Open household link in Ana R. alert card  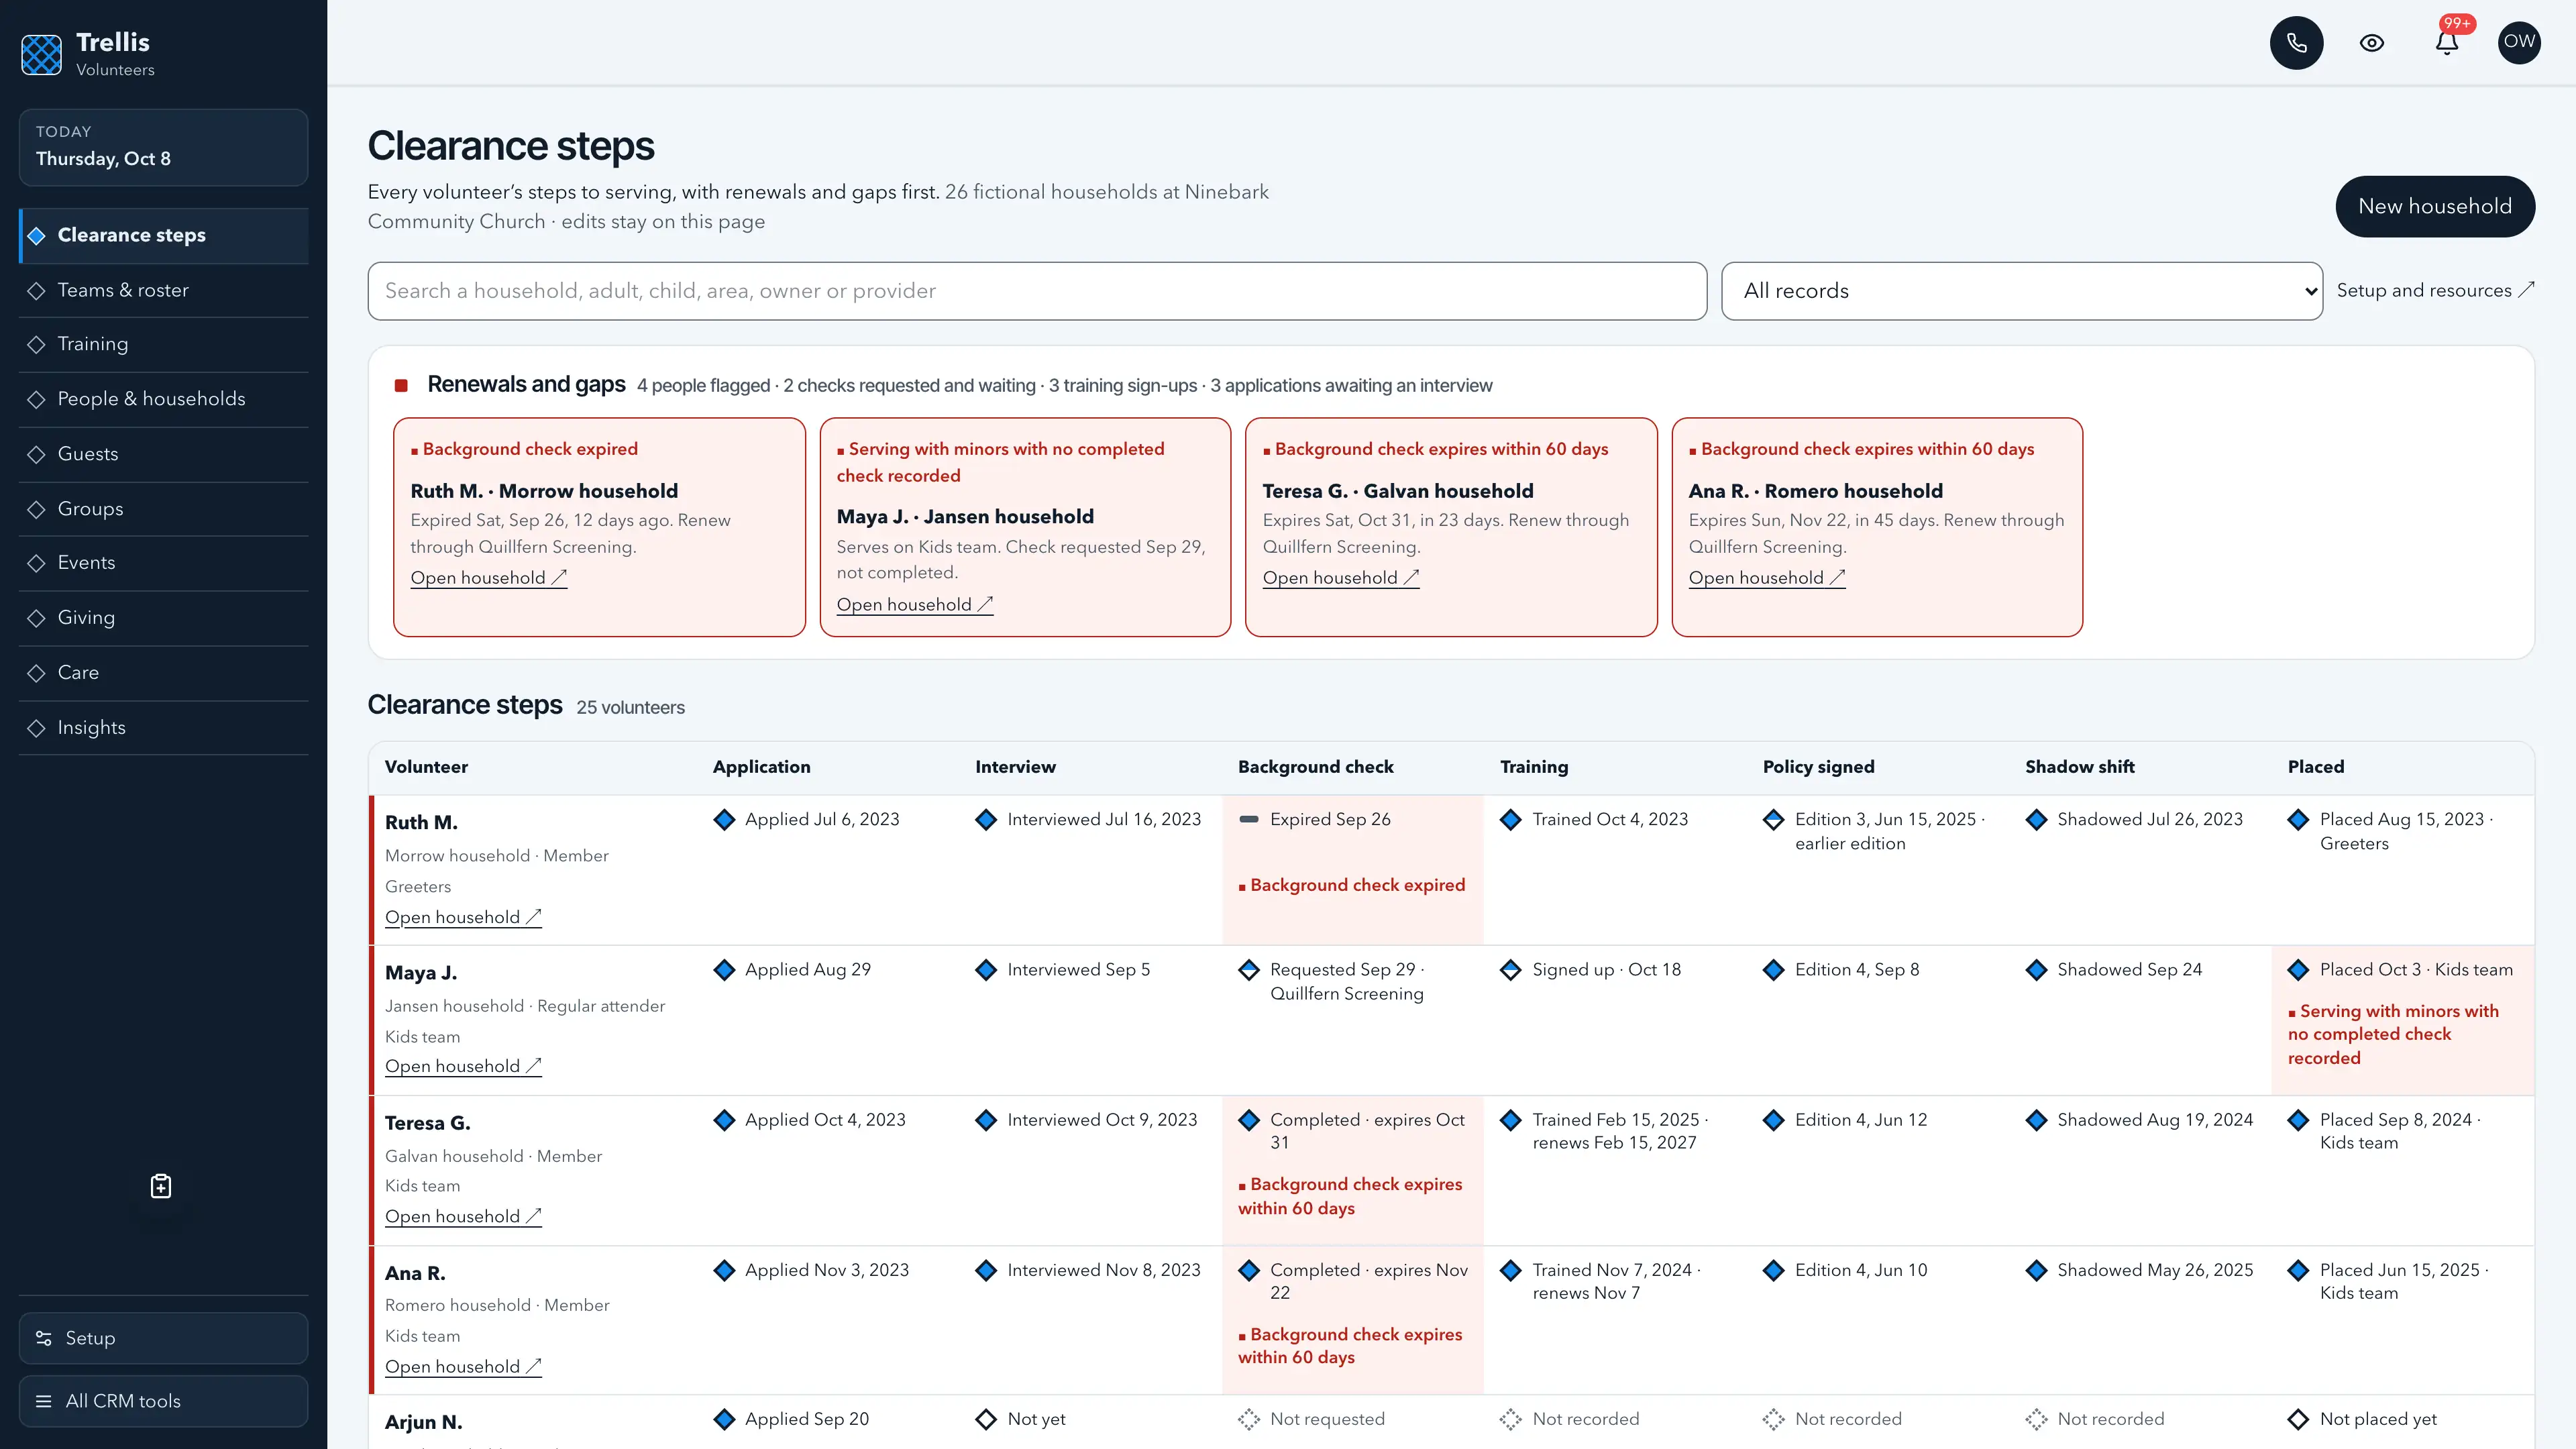coord(1766,577)
